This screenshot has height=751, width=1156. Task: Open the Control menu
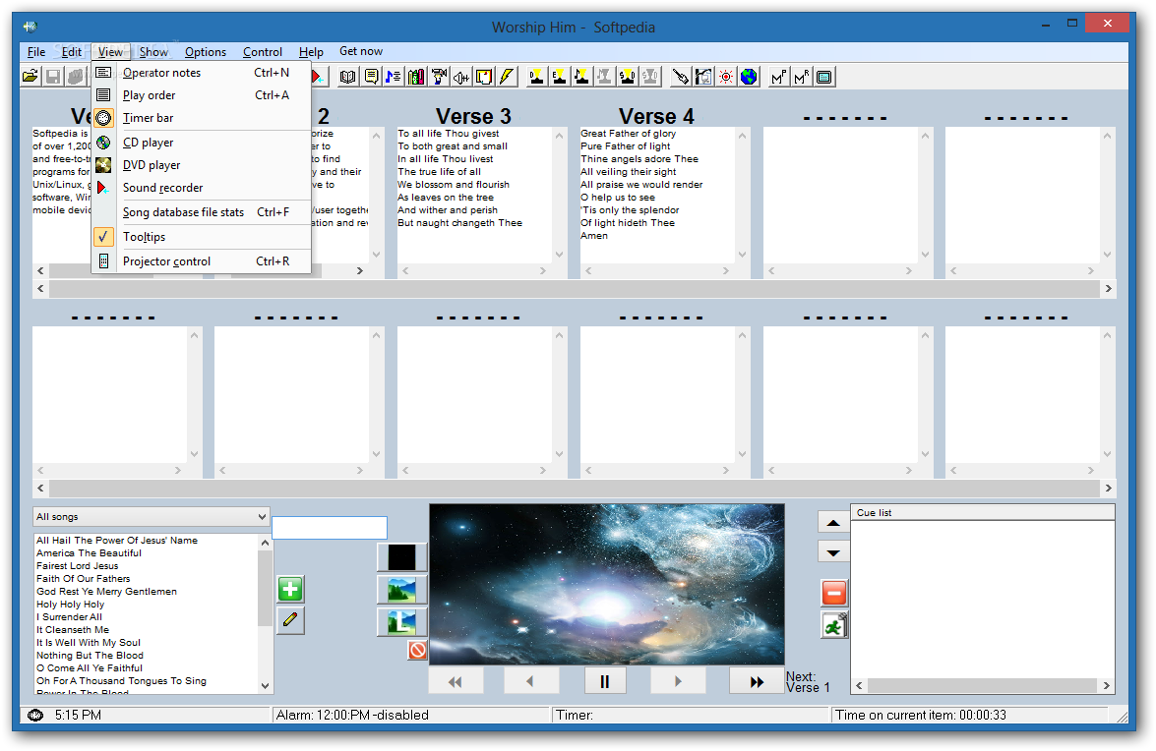[x=263, y=51]
